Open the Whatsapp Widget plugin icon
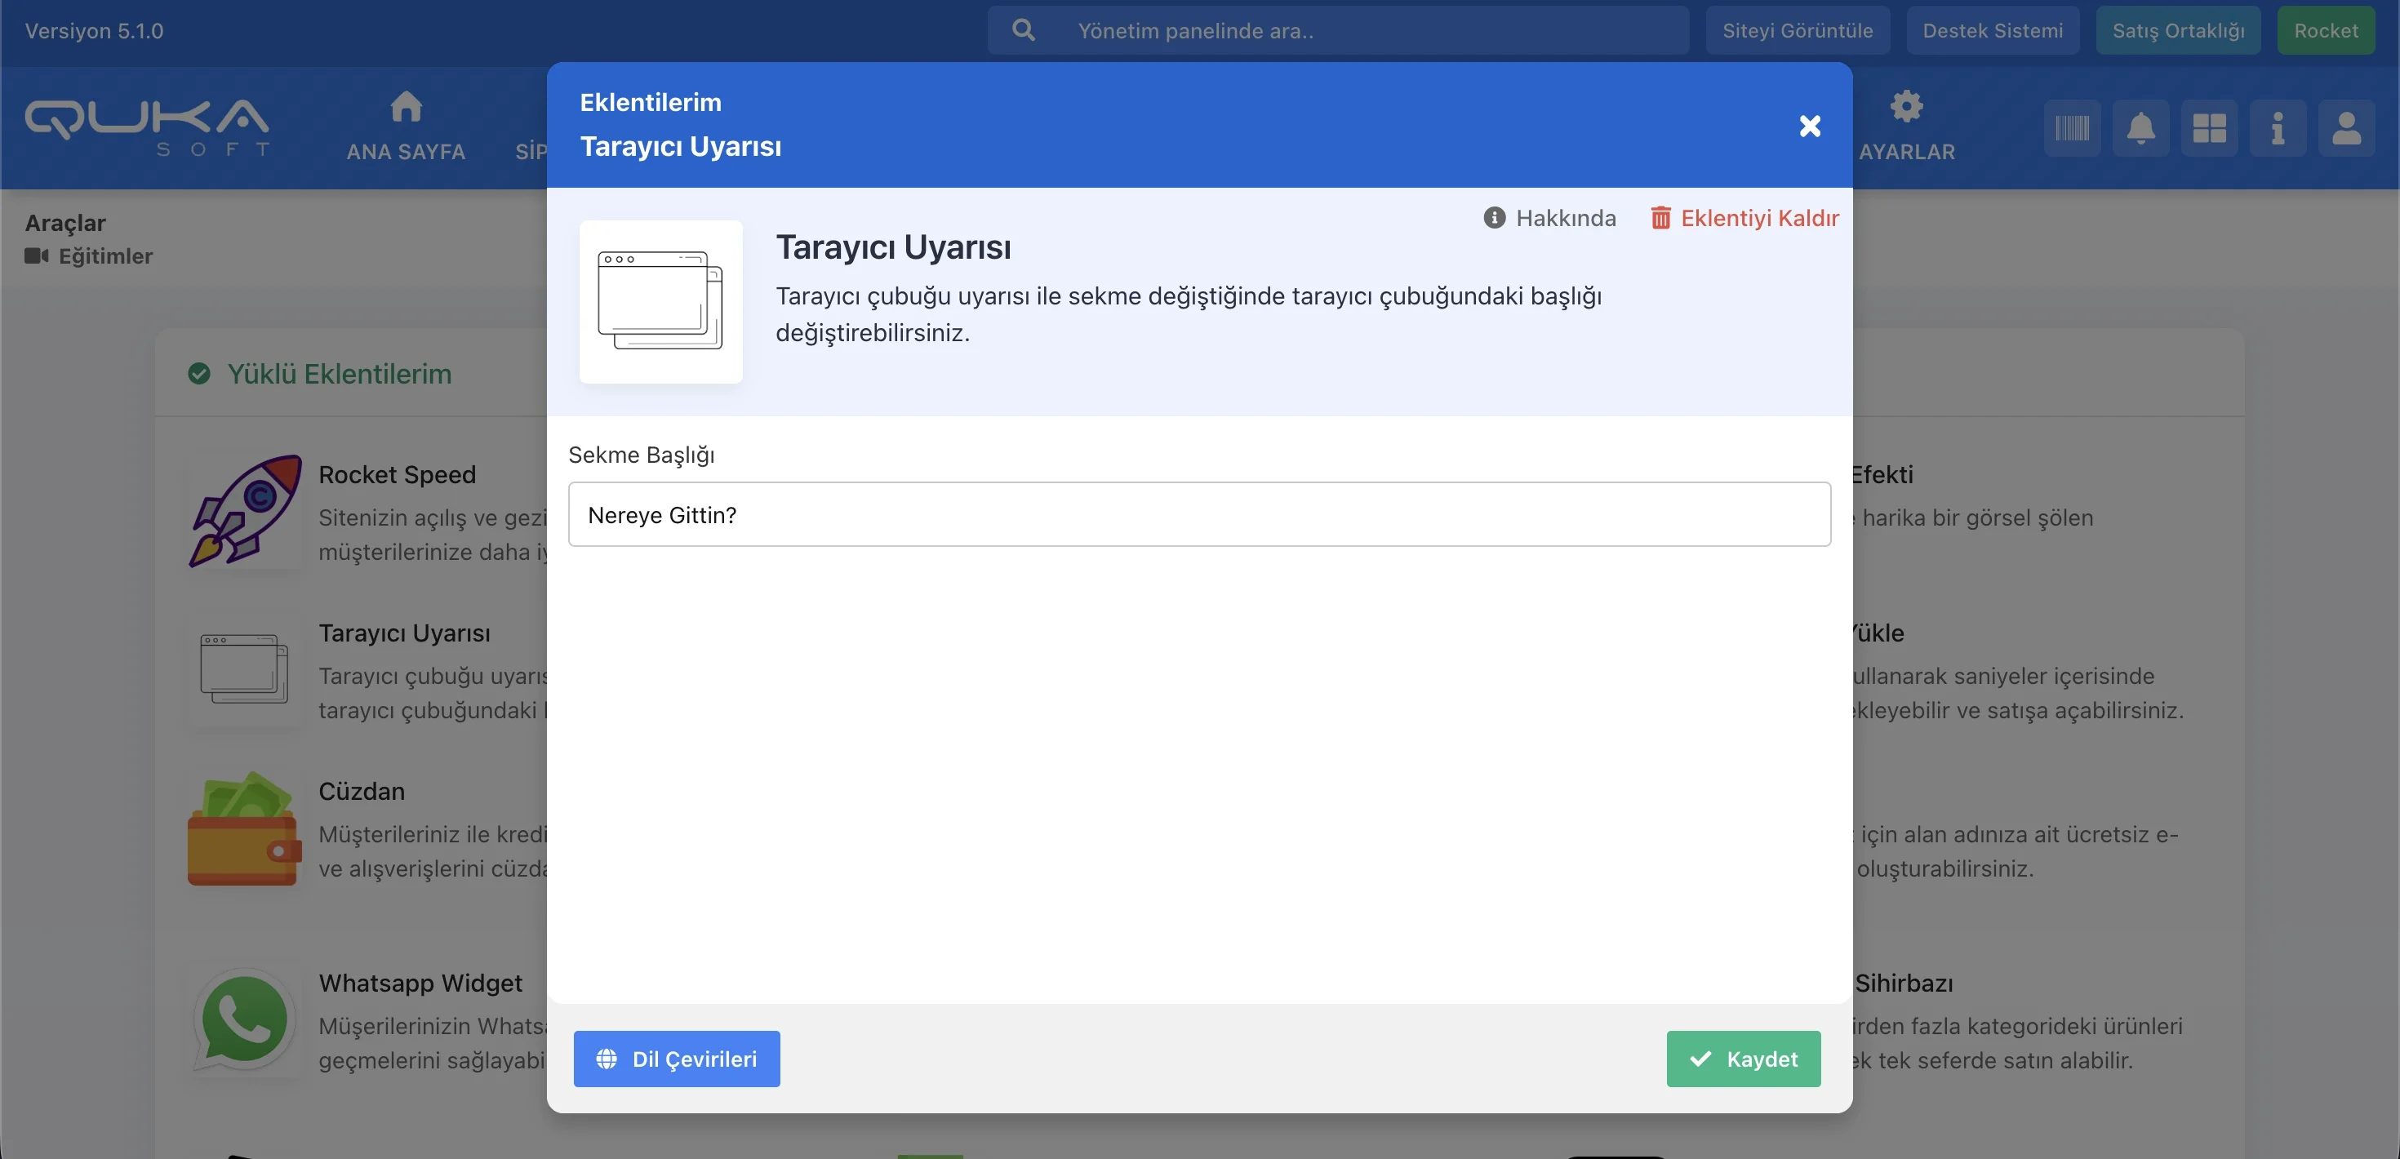This screenshot has height=1159, width=2400. click(x=245, y=1019)
